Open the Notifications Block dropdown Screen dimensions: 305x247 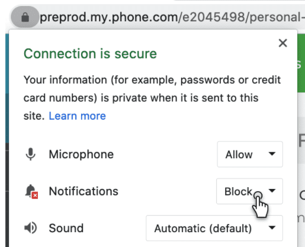coord(249,191)
